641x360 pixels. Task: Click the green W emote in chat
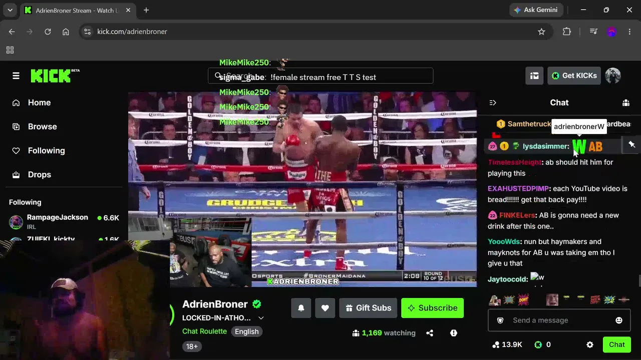click(579, 146)
